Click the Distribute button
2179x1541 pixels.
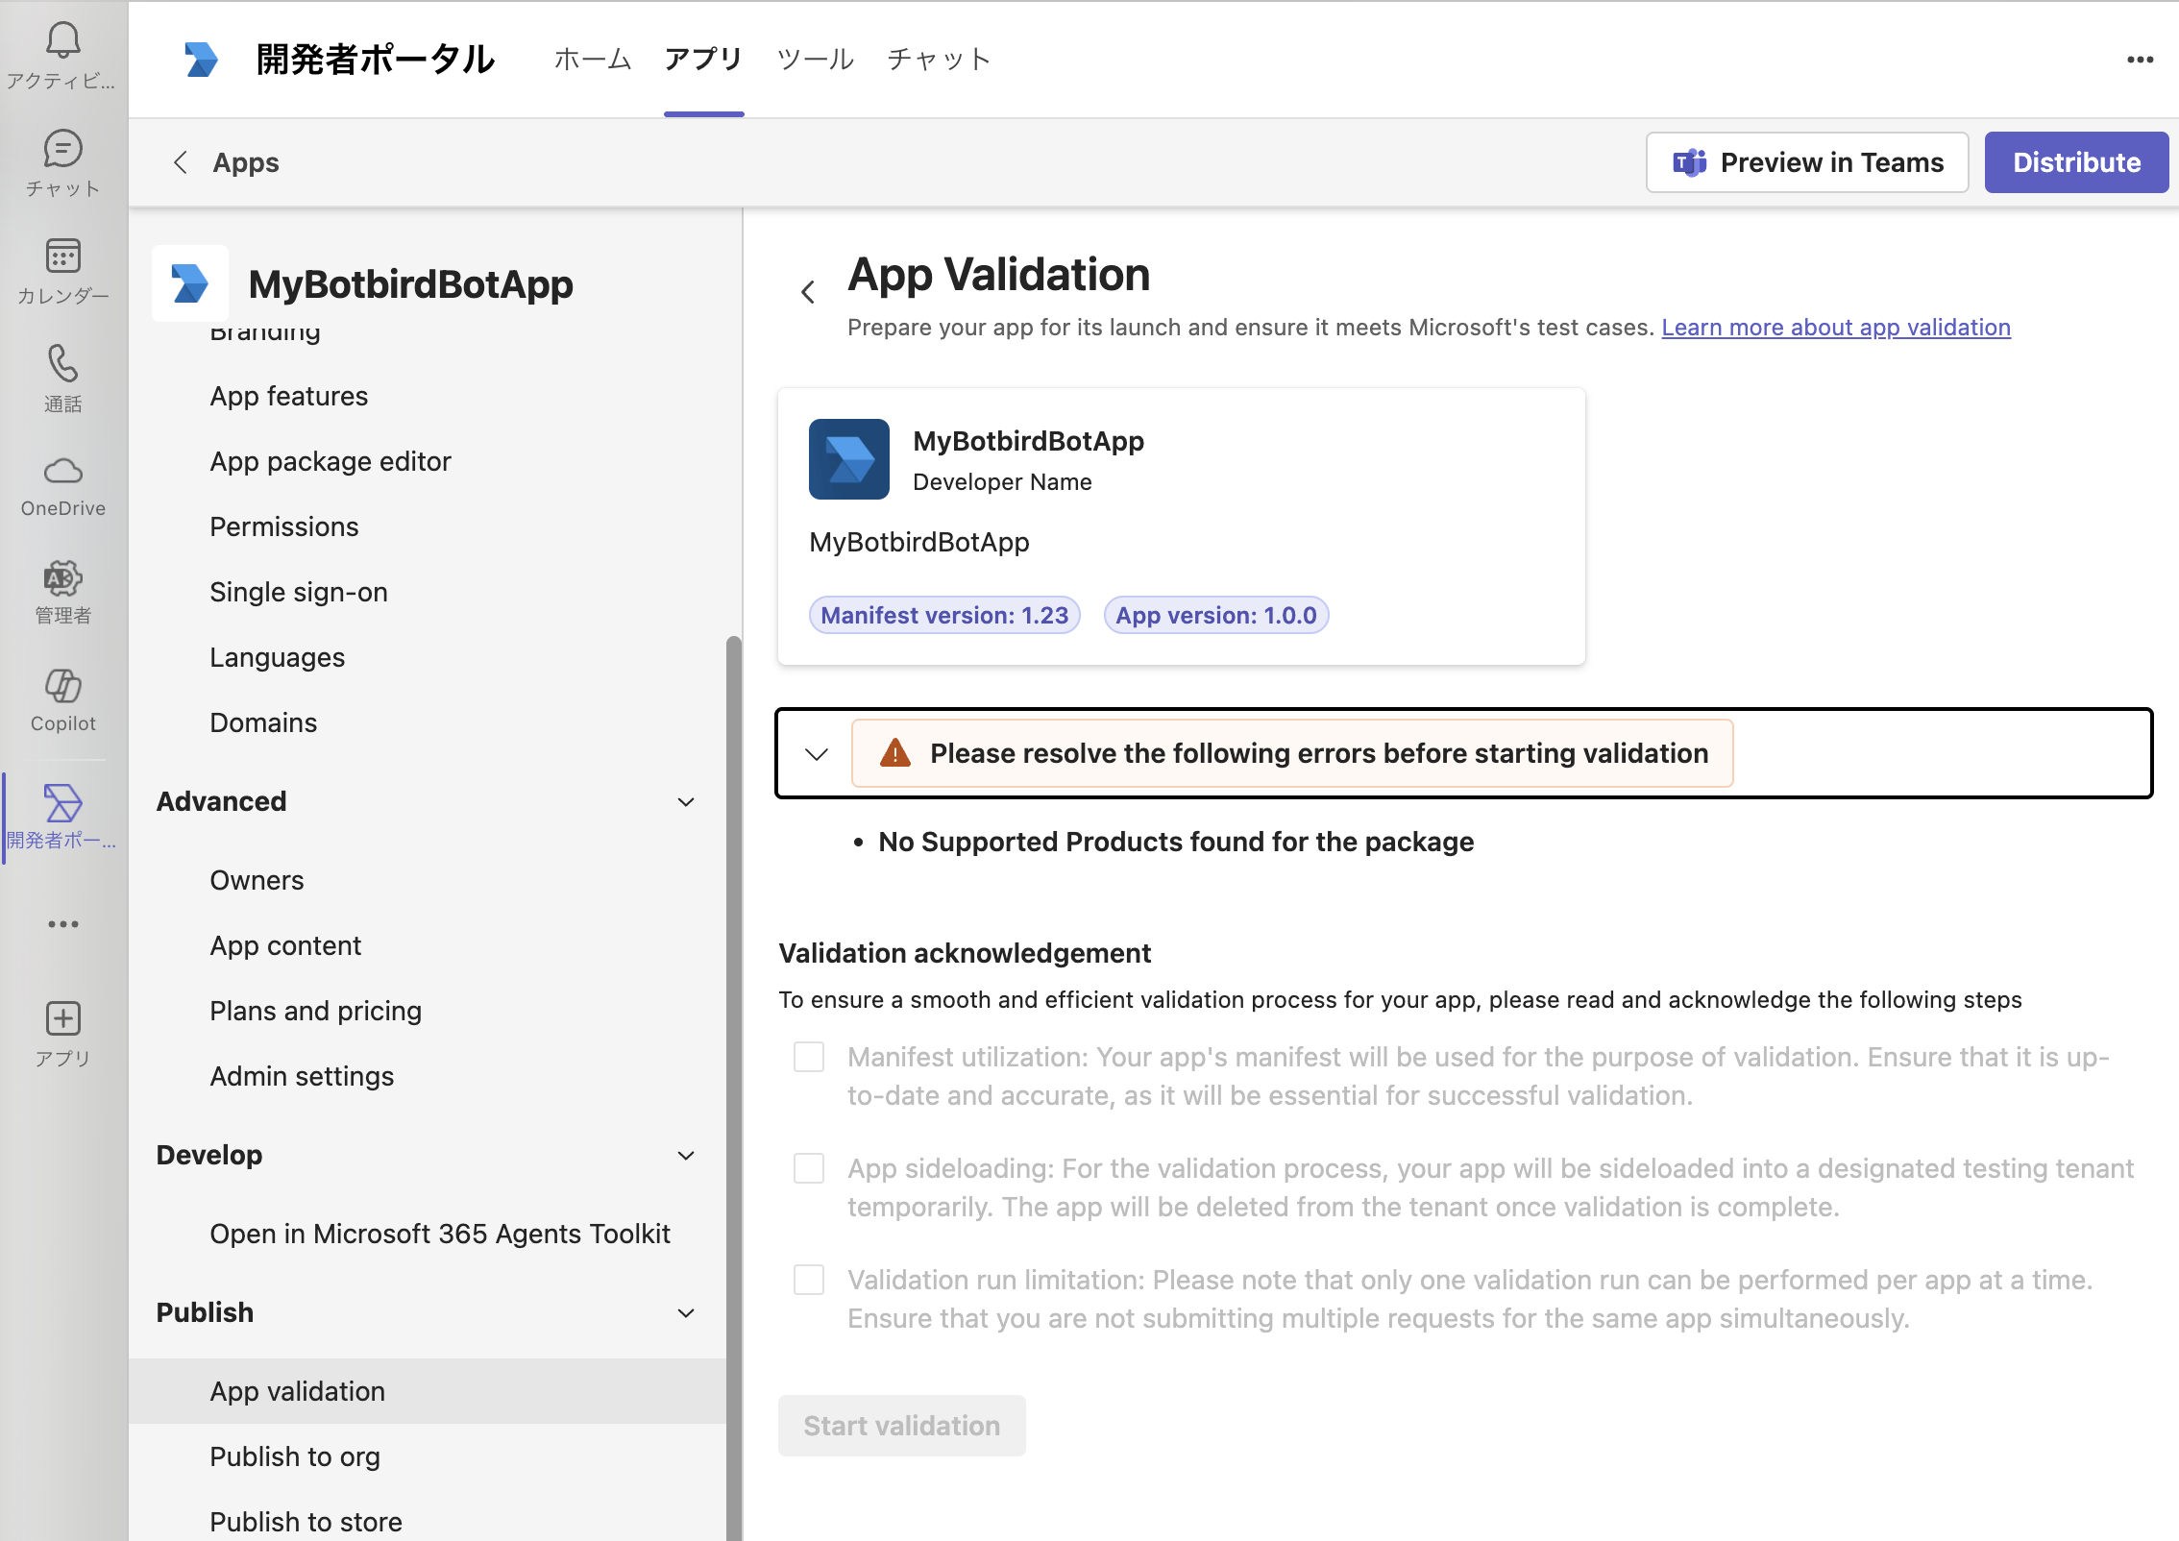(2076, 162)
